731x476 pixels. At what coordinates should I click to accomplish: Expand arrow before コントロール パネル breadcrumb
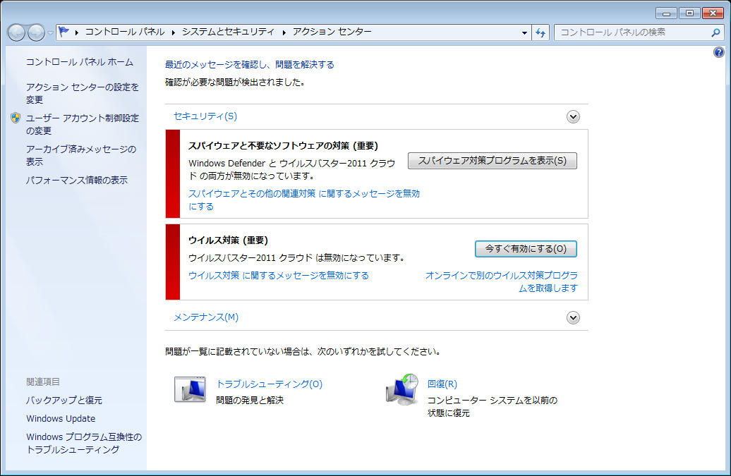pos(76,32)
